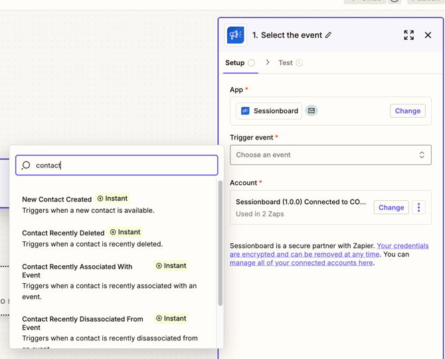
Task: Click the Sessionboard app chip
Action: click(x=269, y=111)
